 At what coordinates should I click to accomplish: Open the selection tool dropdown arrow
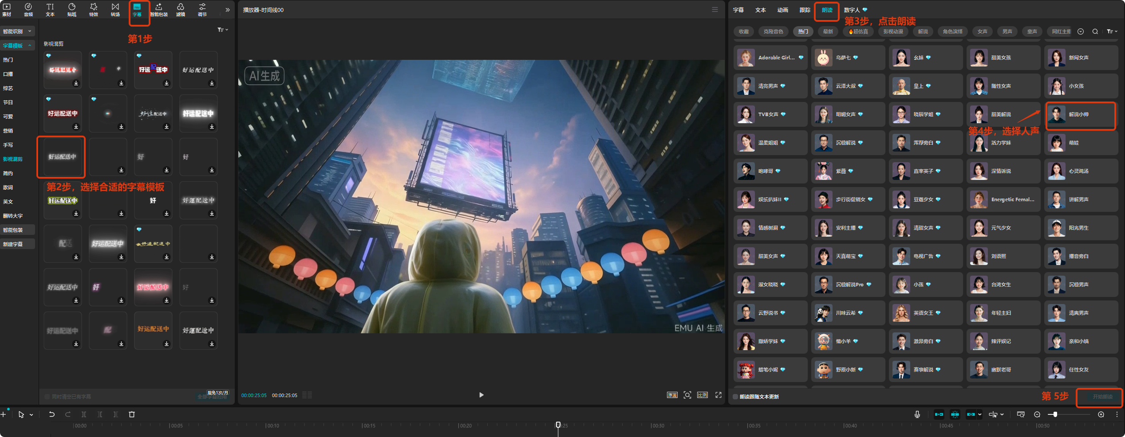point(32,415)
